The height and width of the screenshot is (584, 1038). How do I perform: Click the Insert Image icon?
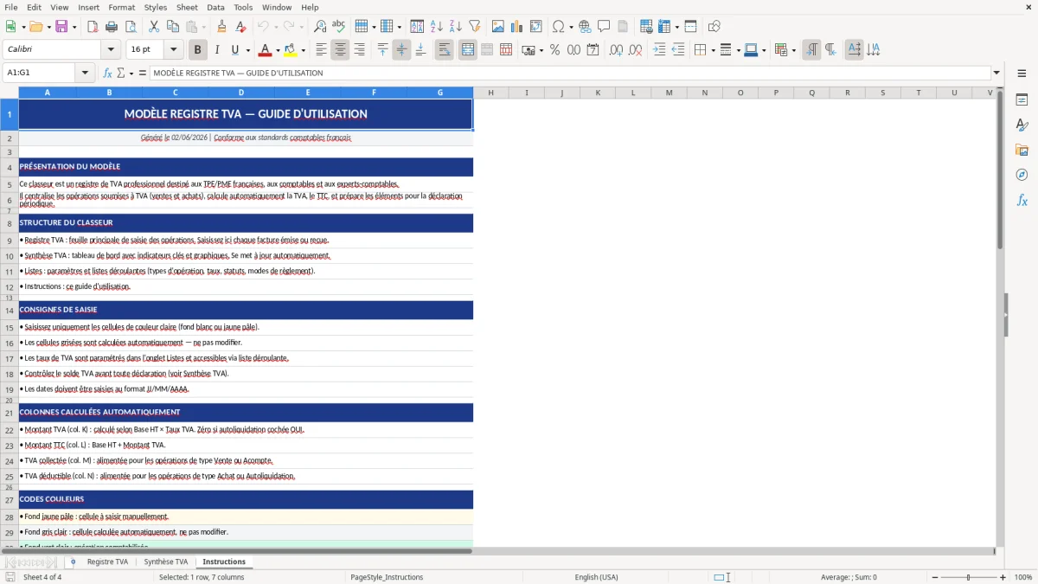point(498,27)
